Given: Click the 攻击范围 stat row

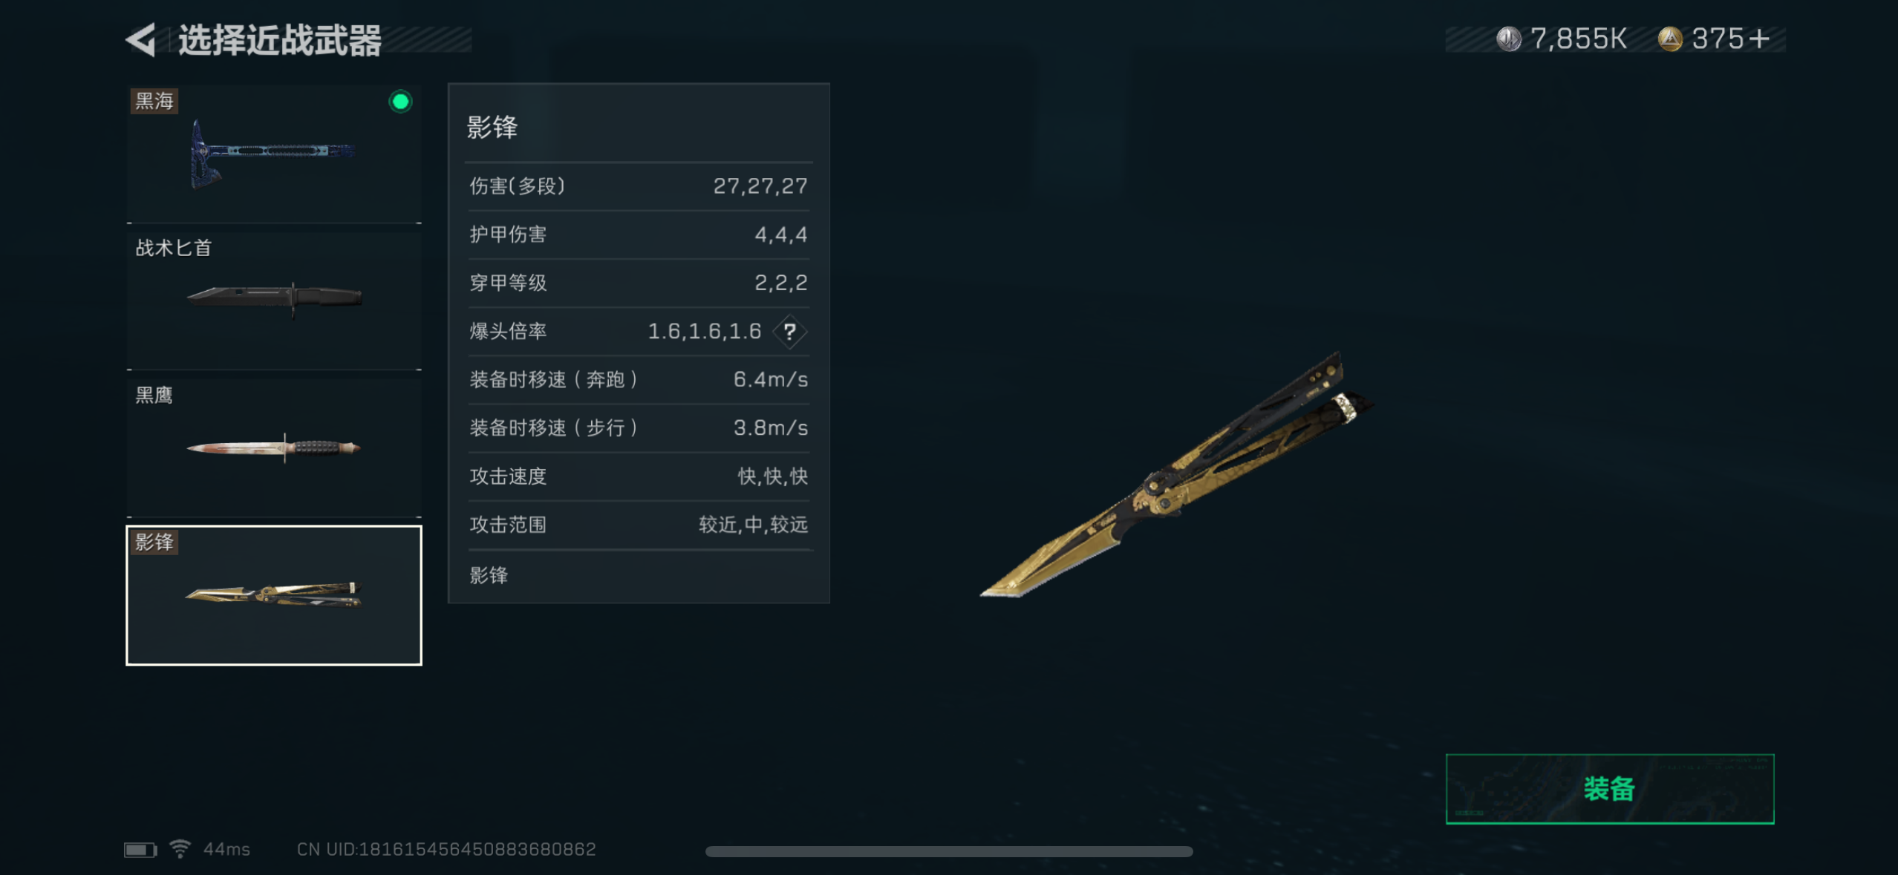Looking at the screenshot, I should click(639, 525).
